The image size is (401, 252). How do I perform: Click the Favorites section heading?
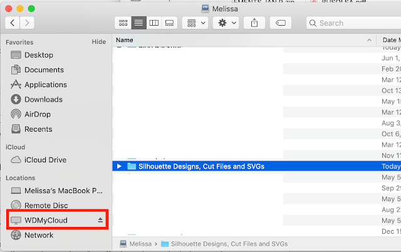19,42
